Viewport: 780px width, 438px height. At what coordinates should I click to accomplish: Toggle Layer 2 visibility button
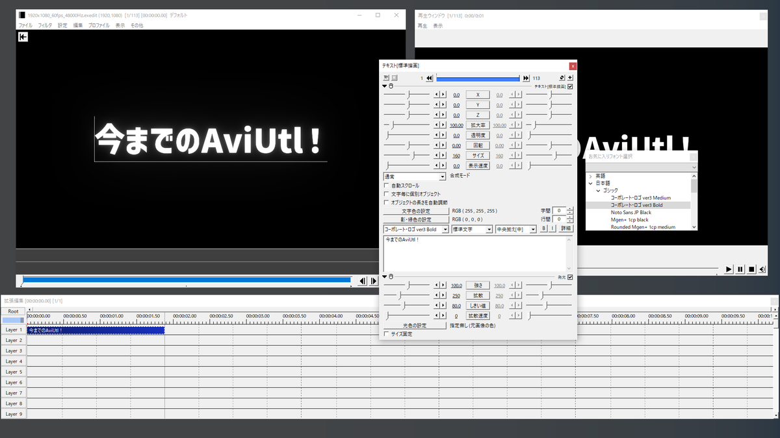(14, 340)
